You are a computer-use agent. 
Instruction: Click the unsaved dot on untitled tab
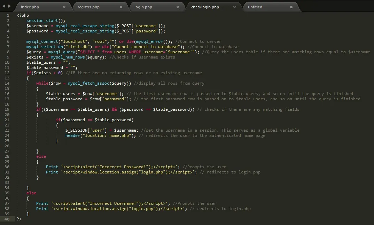291,7
